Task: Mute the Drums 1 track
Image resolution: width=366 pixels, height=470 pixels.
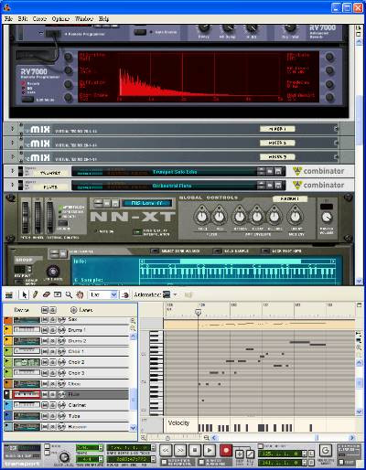Action: coord(45,330)
